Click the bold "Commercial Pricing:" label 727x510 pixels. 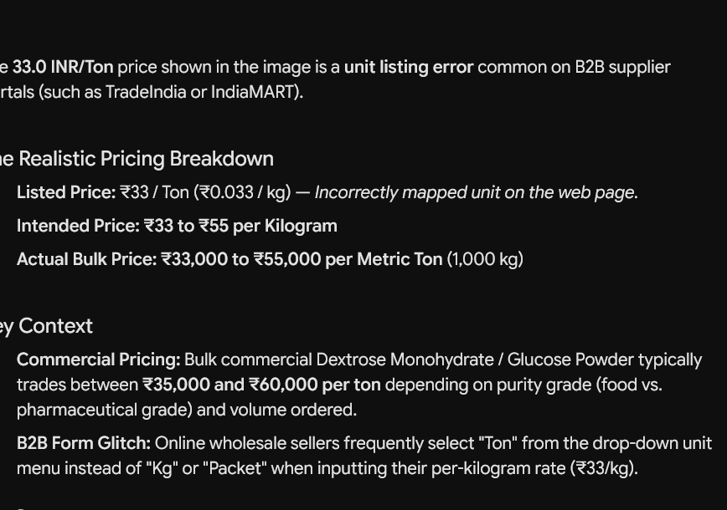(98, 360)
